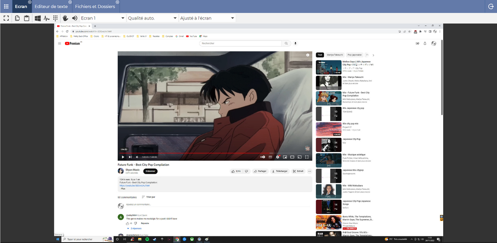Enable miniplayer mode
This screenshot has height=243, width=497.
(285, 157)
